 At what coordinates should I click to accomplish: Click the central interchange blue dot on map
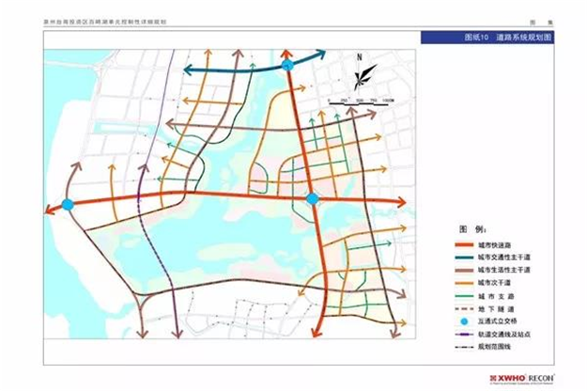point(313,198)
